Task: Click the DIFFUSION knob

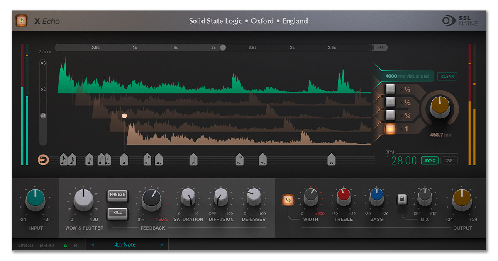Action: 221,197
